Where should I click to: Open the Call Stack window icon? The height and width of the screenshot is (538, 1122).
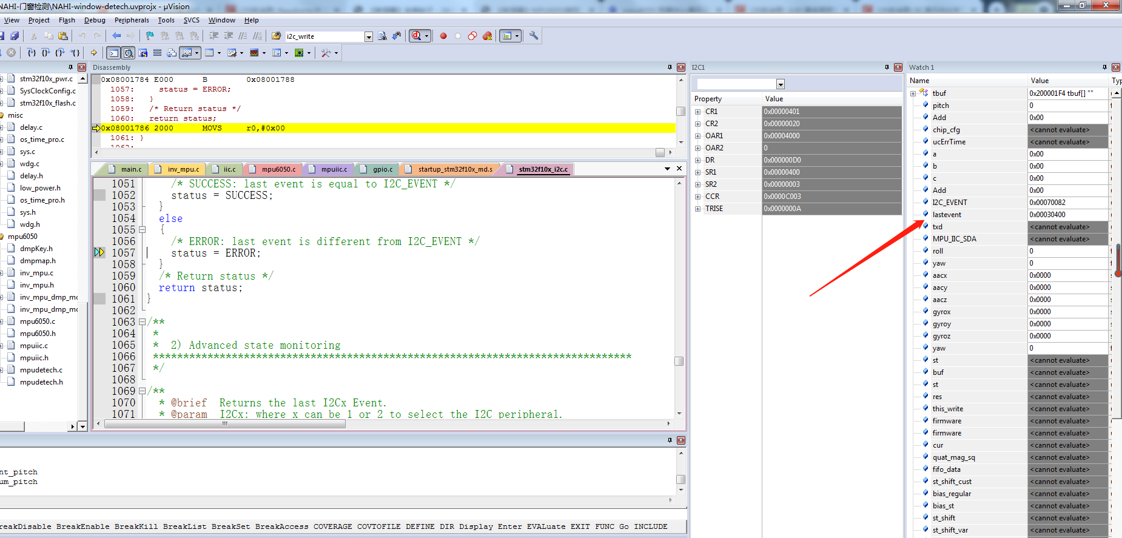172,53
